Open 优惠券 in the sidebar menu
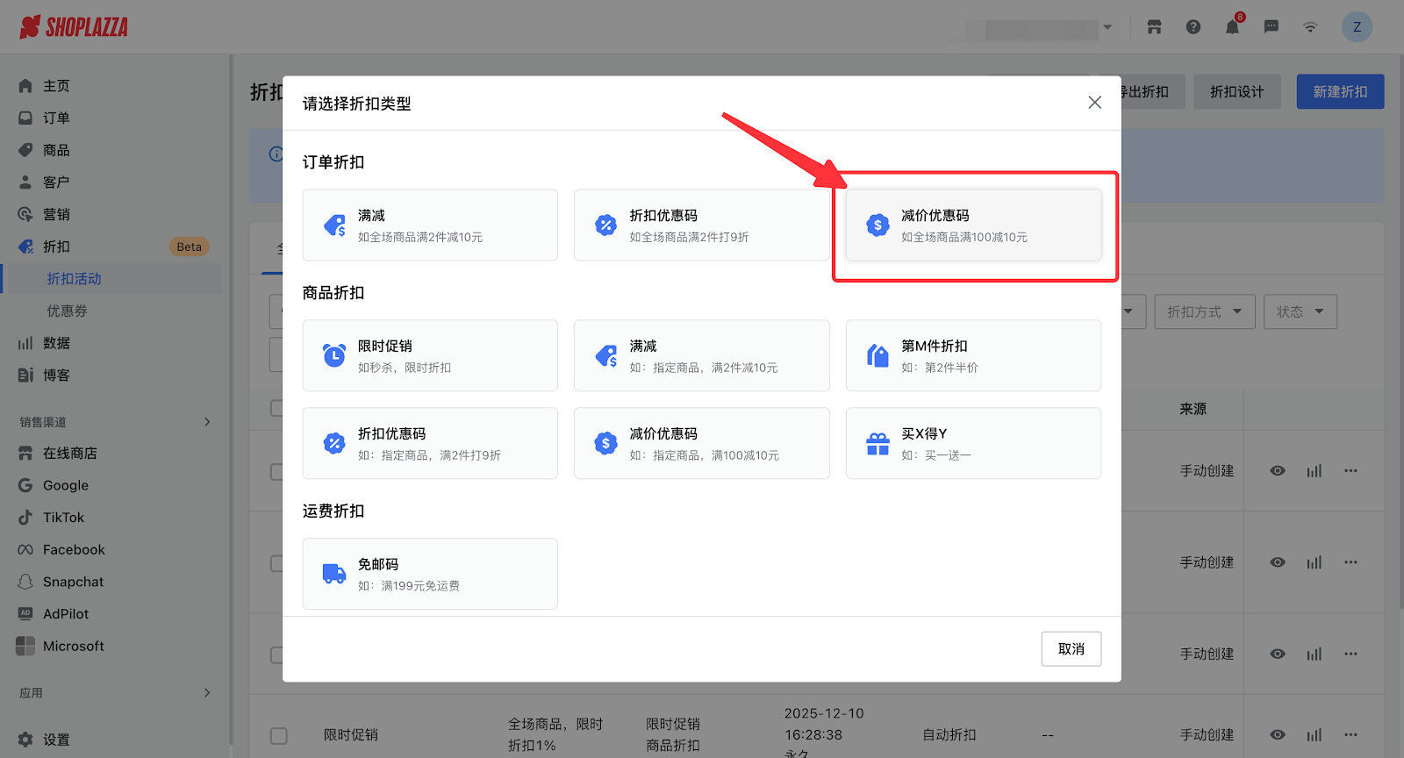This screenshot has width=1404, height=758. (67, 311)
